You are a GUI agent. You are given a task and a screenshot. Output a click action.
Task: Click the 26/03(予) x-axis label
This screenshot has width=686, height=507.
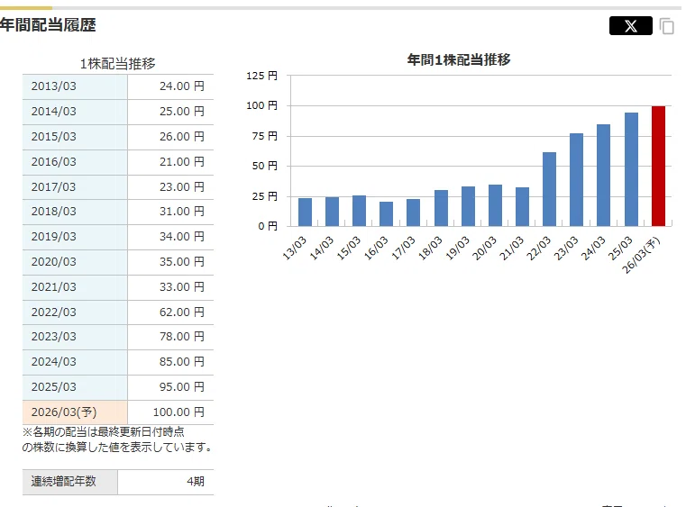[641, 255]
